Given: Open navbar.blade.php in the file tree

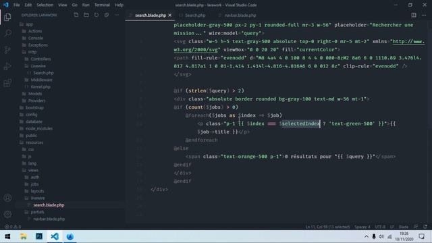Looking at the screenshot, I should [49, 219].
